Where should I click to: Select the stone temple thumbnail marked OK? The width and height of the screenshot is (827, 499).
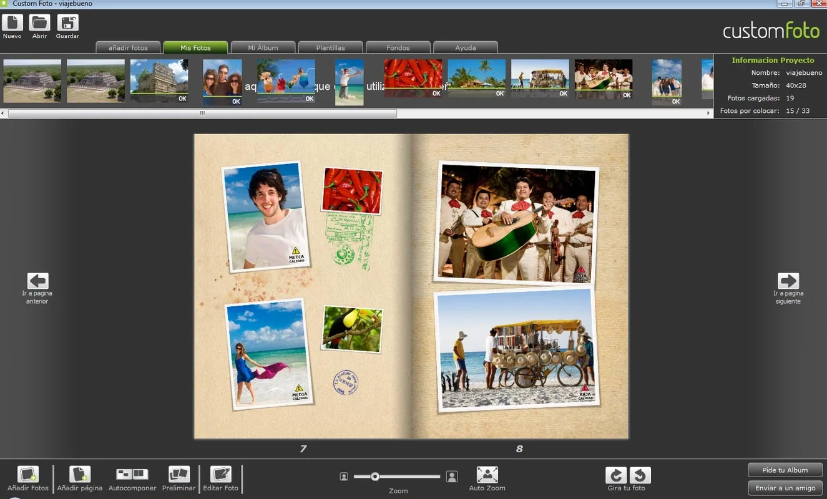pyautogui.click(x=159, y=81)
